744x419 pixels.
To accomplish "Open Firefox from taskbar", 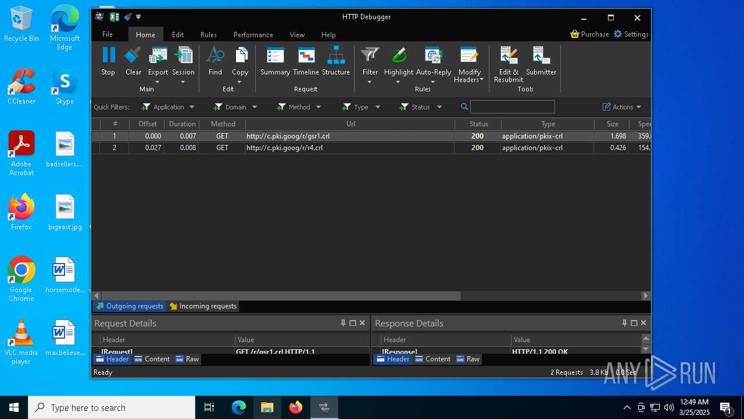I will (x=296, y=407).
